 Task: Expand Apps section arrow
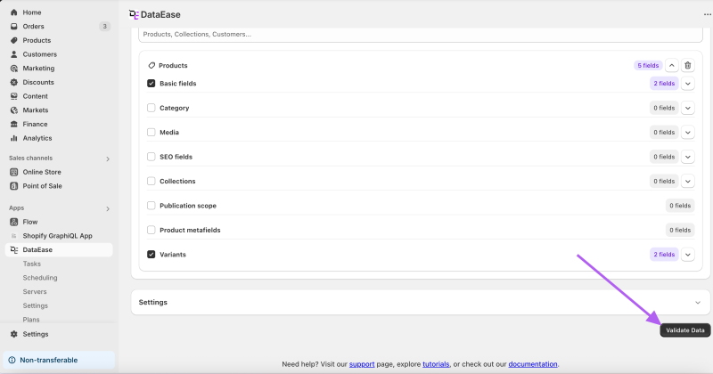tap(108, 208)
